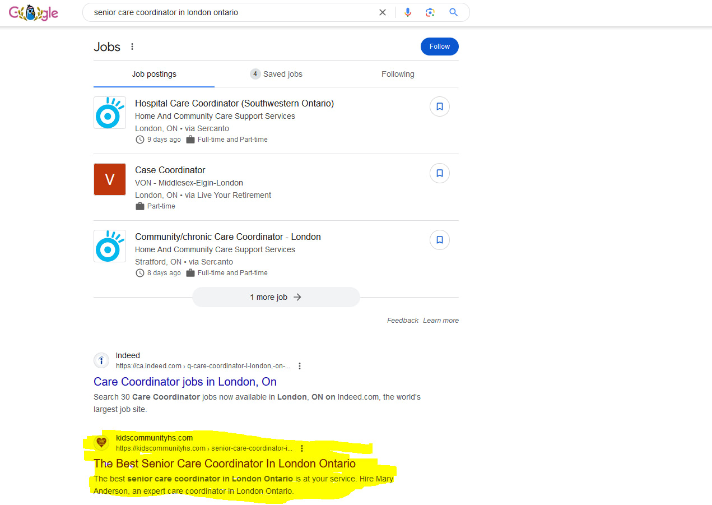712x505 pixels.
Task: Open Care Coordinator jobs in London, On result
Action: click(x=185, y=382)
